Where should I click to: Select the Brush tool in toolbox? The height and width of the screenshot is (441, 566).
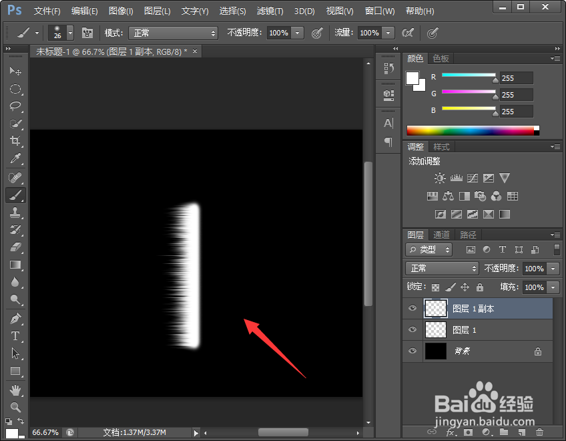(x=15, y=195)
